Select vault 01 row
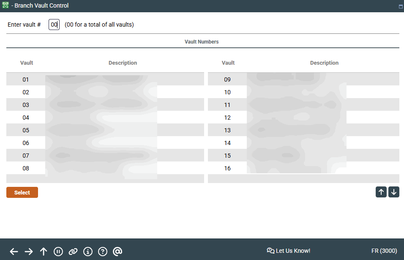The width and height of the screenshot is (404, 260). click(26, 79)
